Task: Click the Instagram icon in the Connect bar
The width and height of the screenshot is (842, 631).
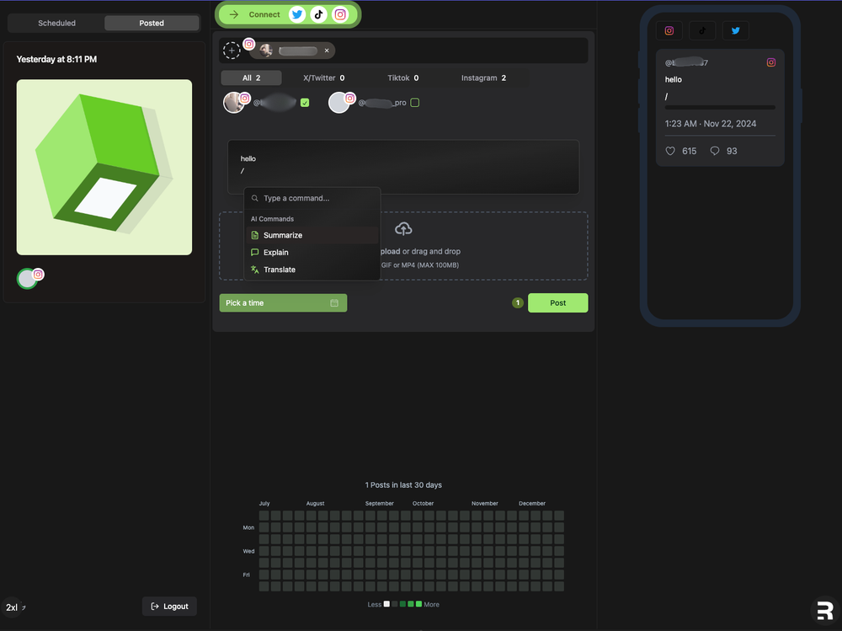Action: [x=340, y=14]
